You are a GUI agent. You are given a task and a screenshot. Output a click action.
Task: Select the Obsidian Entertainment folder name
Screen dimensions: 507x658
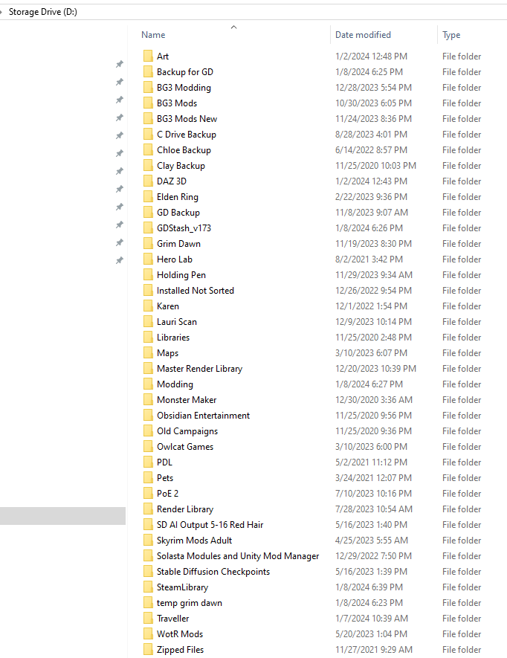tap(203, 416)
